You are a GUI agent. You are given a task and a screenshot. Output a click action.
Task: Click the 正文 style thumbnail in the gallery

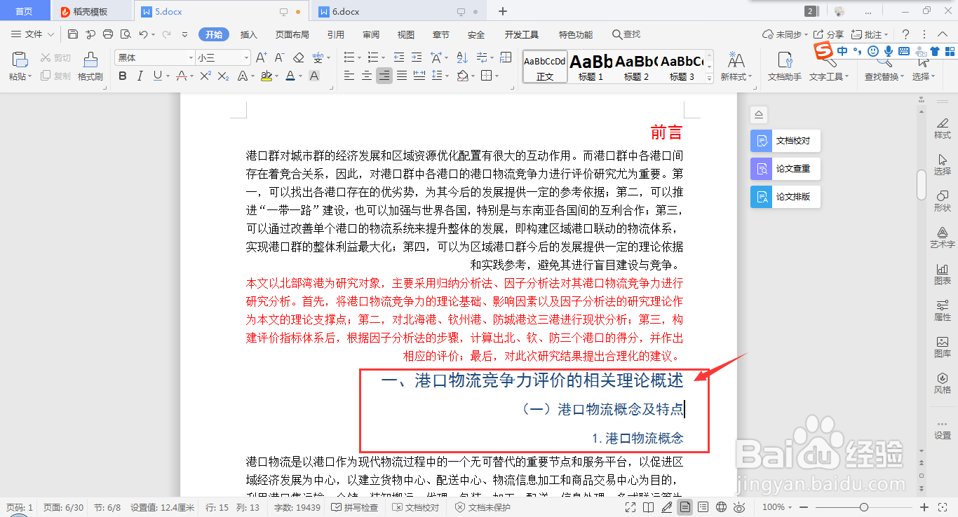click(544, 67)
